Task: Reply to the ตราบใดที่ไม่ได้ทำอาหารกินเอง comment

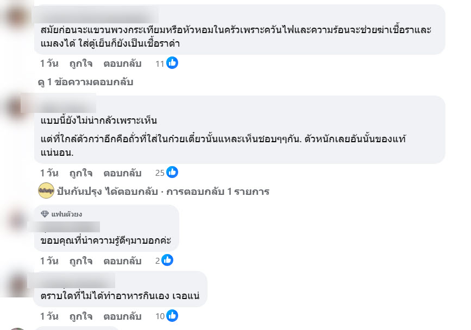Action: point(122,316)
